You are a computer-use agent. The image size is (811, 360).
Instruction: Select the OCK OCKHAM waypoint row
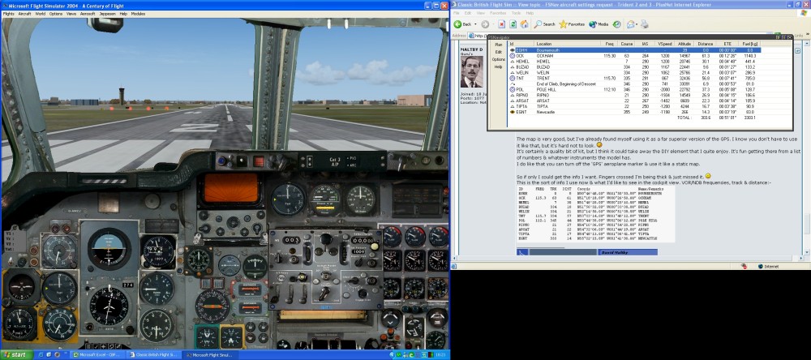click(635, 55)
